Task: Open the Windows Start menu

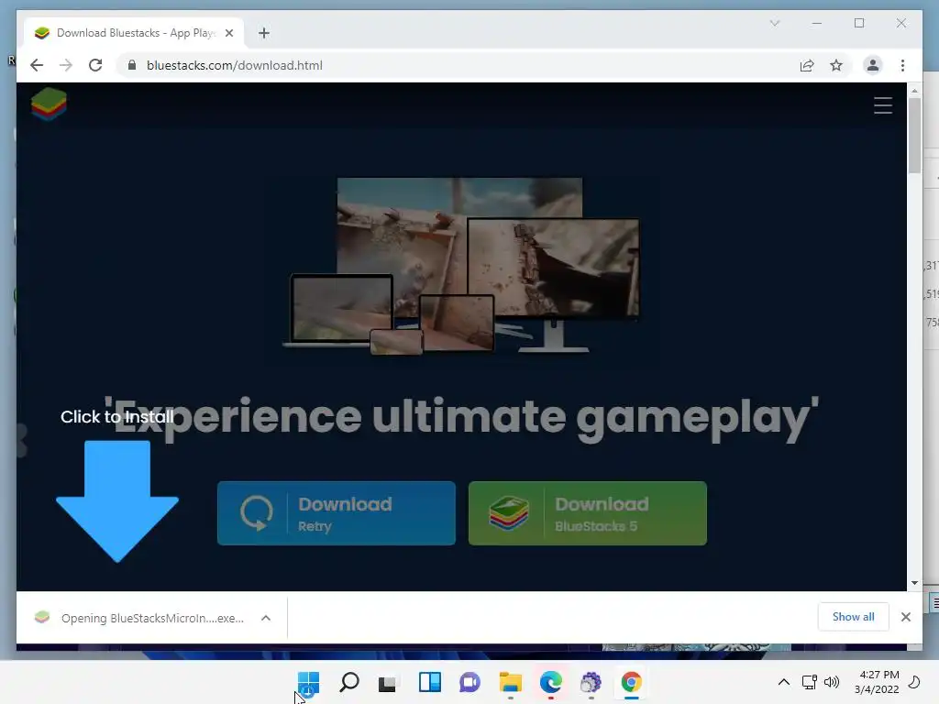Action: 308,682
